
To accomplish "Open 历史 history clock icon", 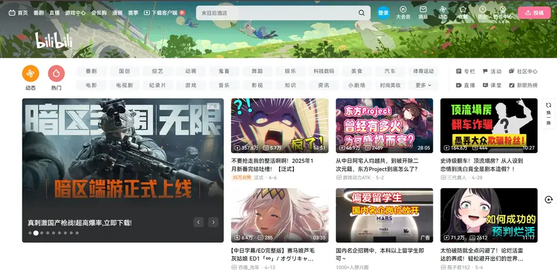I will (482, 12).
